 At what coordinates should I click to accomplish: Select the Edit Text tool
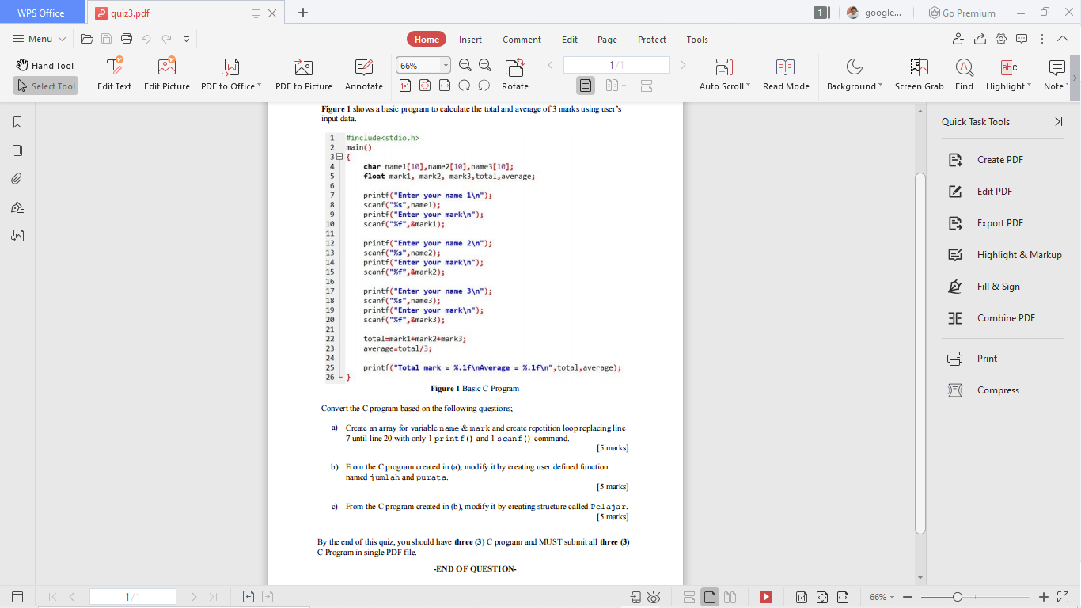pyautogui.click(x=114, y=75)
